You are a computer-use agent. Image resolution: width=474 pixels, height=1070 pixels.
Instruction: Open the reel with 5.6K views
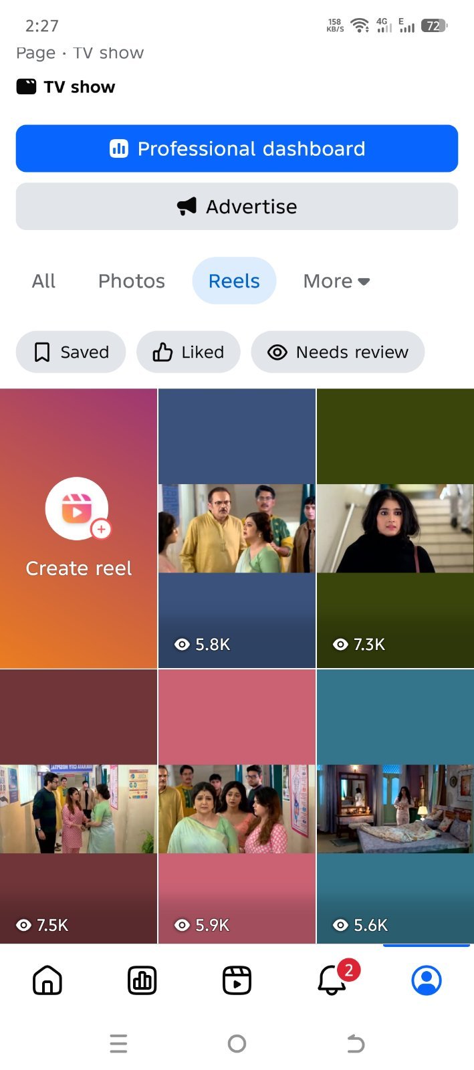point(395,807)
